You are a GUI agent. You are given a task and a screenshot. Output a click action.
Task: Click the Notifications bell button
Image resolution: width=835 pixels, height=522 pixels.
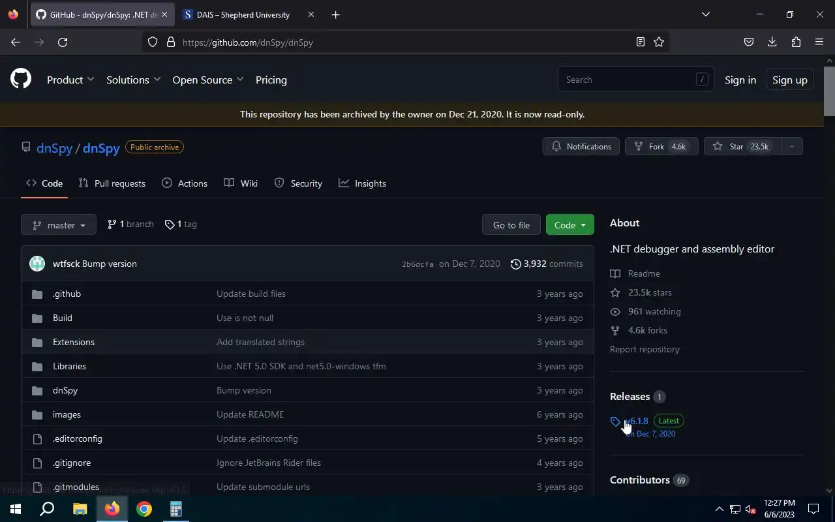(x=581, y=146)
